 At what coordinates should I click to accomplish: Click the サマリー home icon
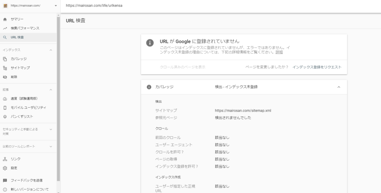[x=5, y=19]
